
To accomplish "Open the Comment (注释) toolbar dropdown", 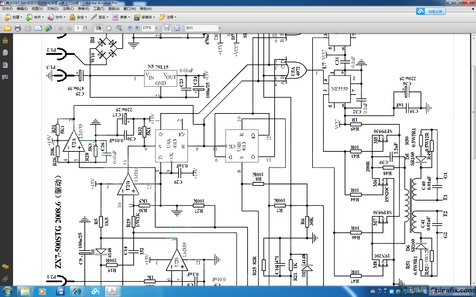I will point(167,17).
